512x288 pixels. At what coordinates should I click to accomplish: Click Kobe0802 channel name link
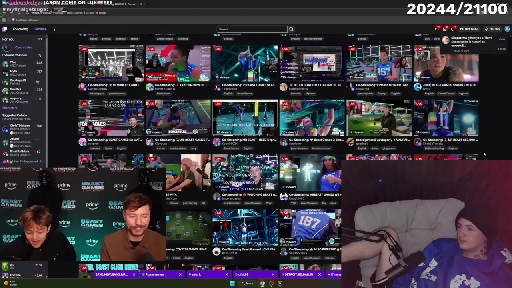pyautogui.click(x=229, y=144)
